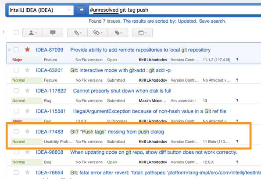Open the command window toolbar button

pos(142,33)
